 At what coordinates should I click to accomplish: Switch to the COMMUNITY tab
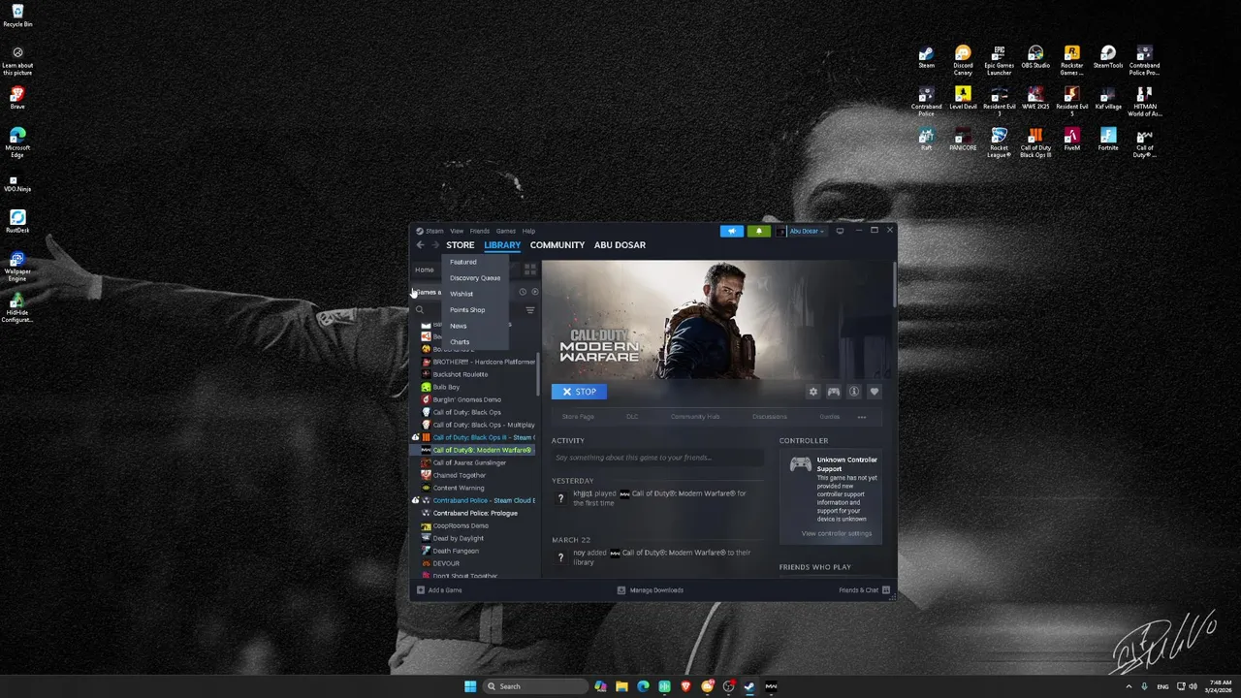coord(557,245)
